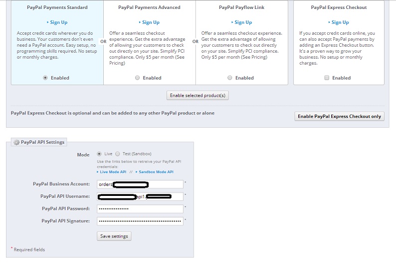Click the Mode label
This screenshot has width=396, height=268.
click(83, 155)
